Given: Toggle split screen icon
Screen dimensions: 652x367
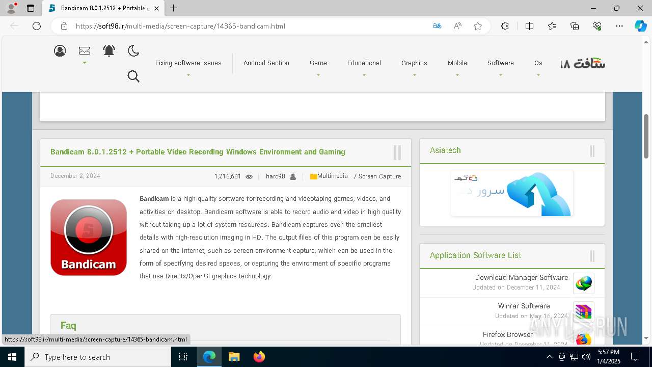Looking at the screenshot, I should (529, 26).
